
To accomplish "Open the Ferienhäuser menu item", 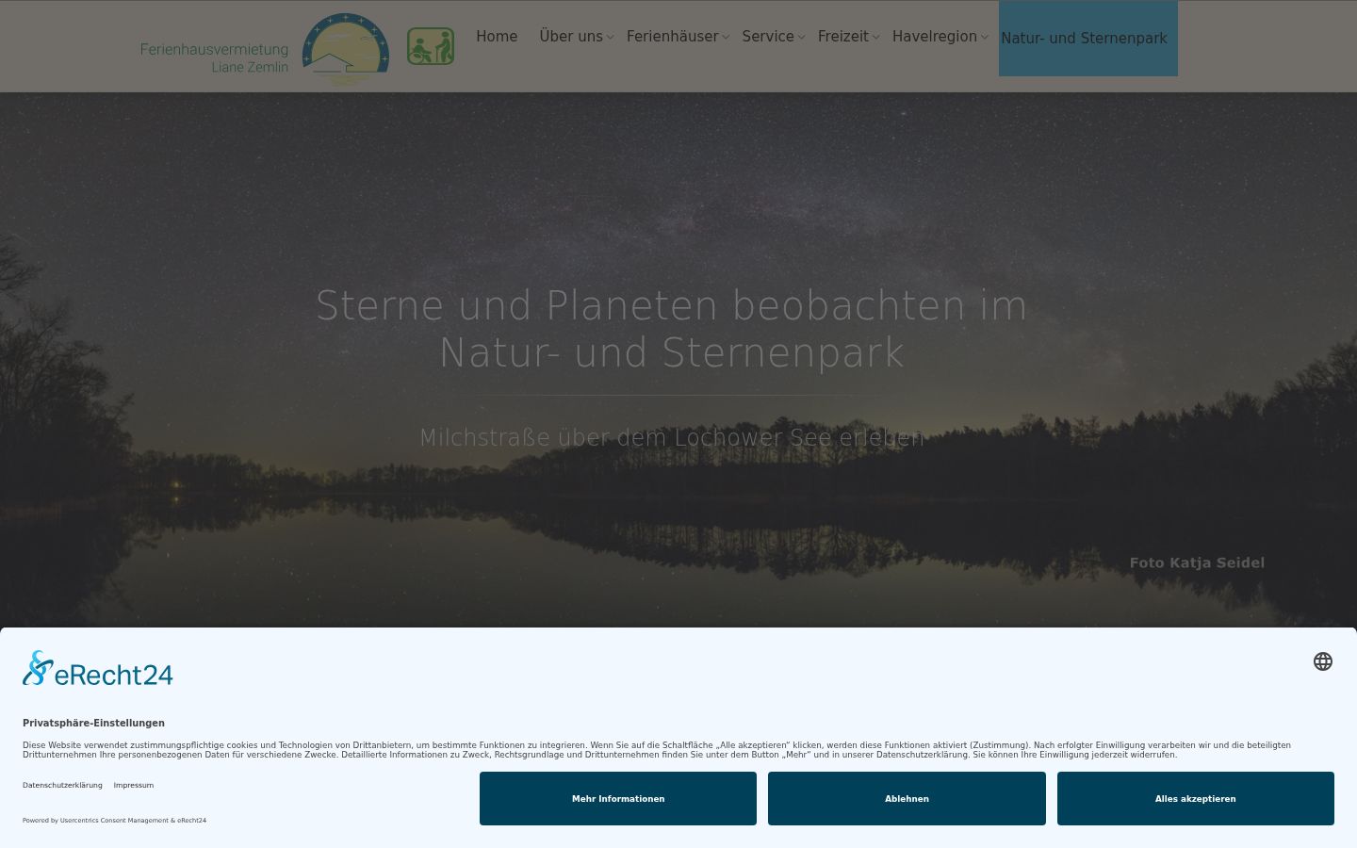I will (673, 37).
